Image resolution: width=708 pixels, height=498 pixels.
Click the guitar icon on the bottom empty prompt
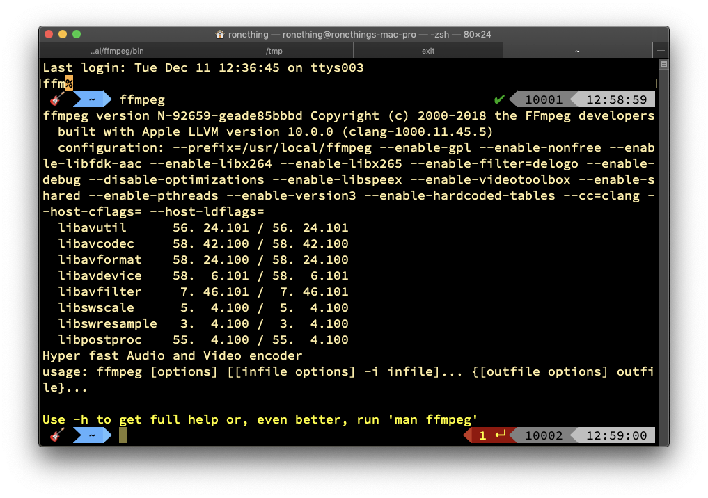click(57, 436)
